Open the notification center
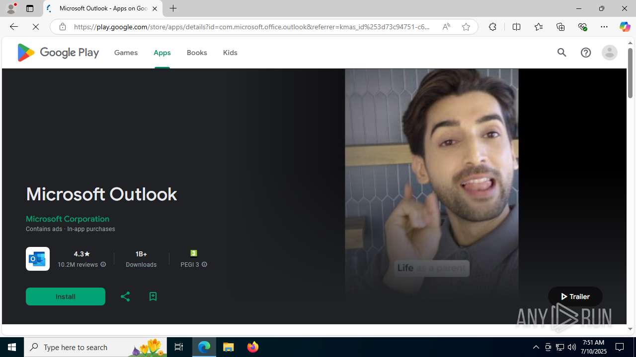Image resolution: width=636 pixels, height=357 pixels. (620, 347)
